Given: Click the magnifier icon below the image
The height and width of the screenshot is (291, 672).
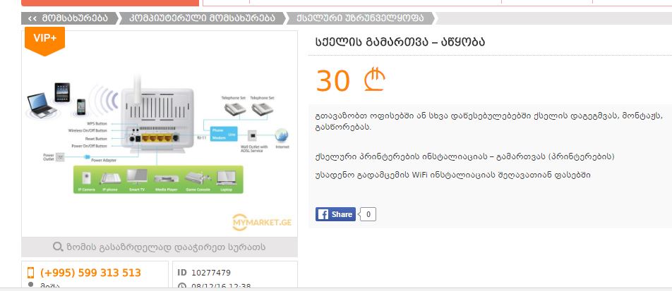Looking at the screenshot, I should pos(58,247).
